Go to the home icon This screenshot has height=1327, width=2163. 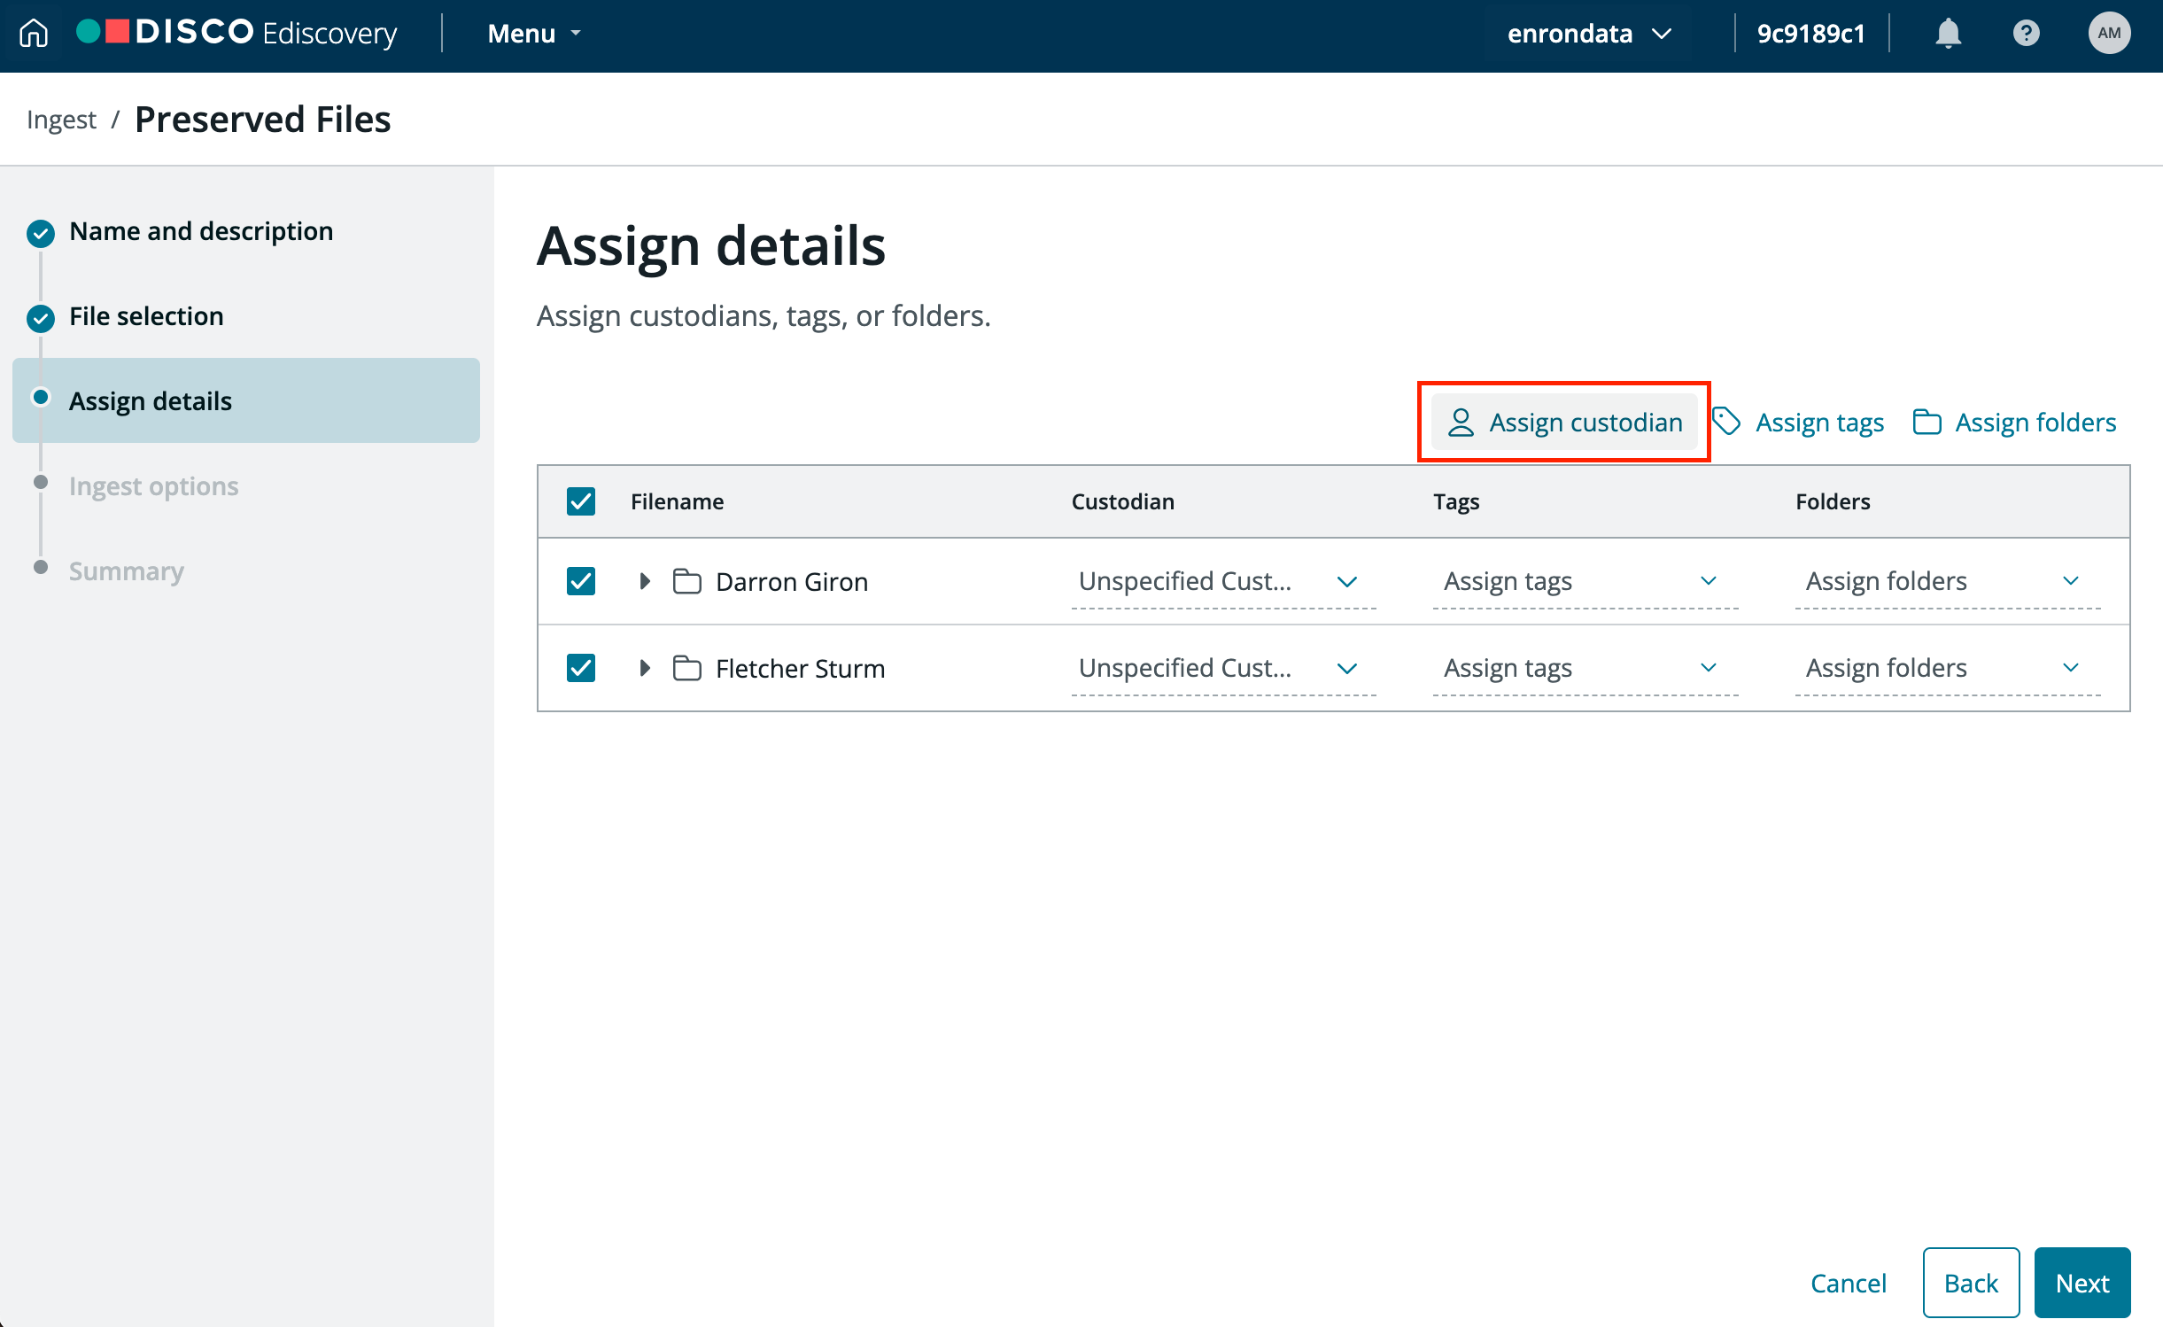click(x=34, y=33)
